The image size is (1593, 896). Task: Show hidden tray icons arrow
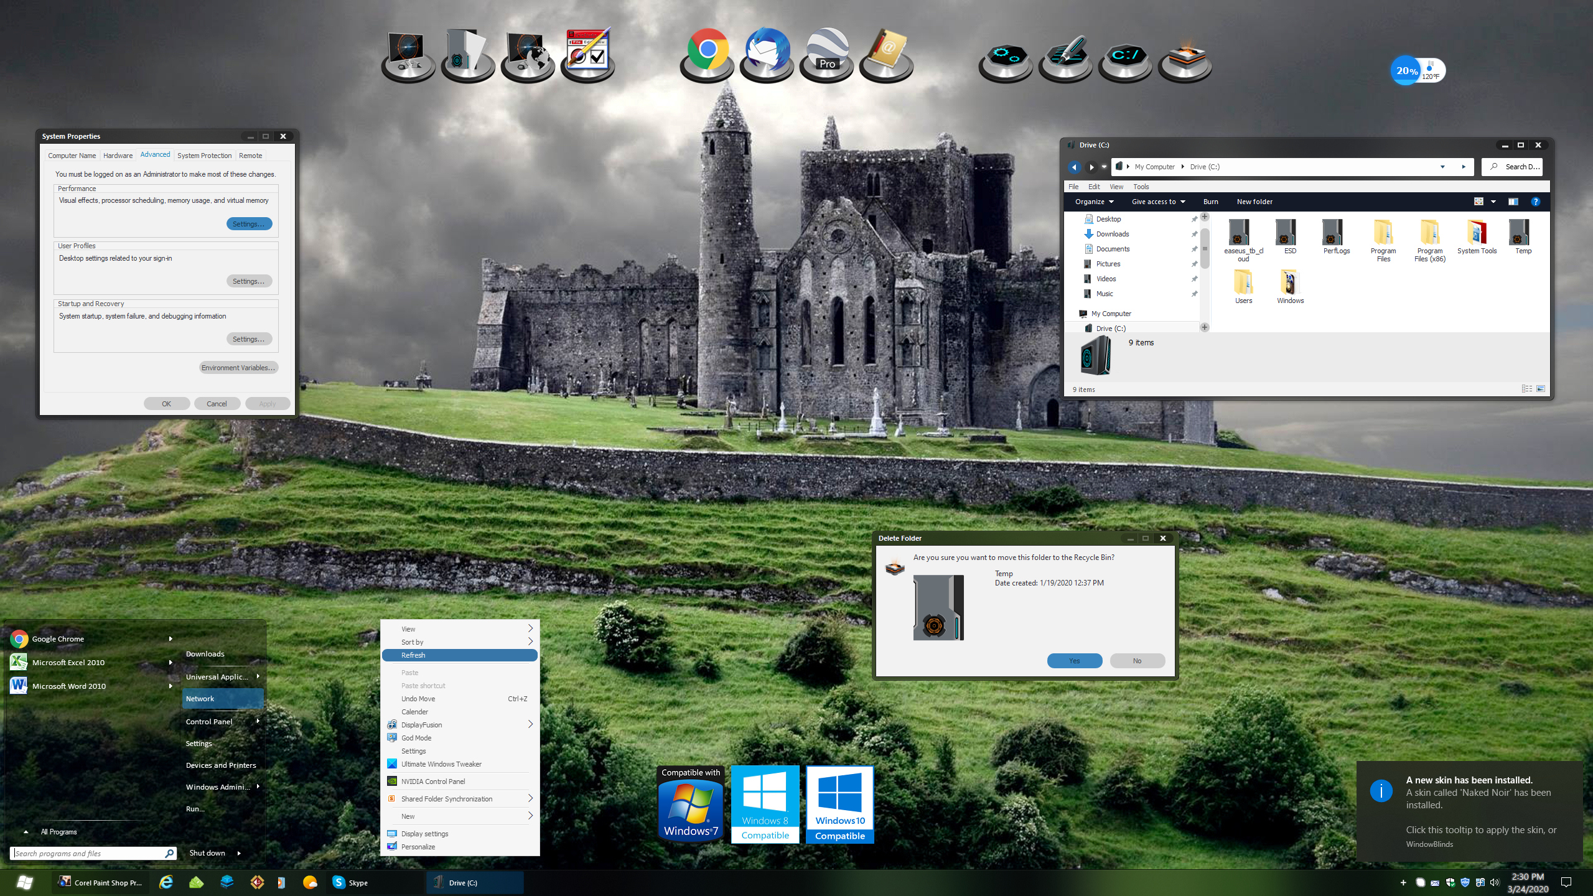1403,882
